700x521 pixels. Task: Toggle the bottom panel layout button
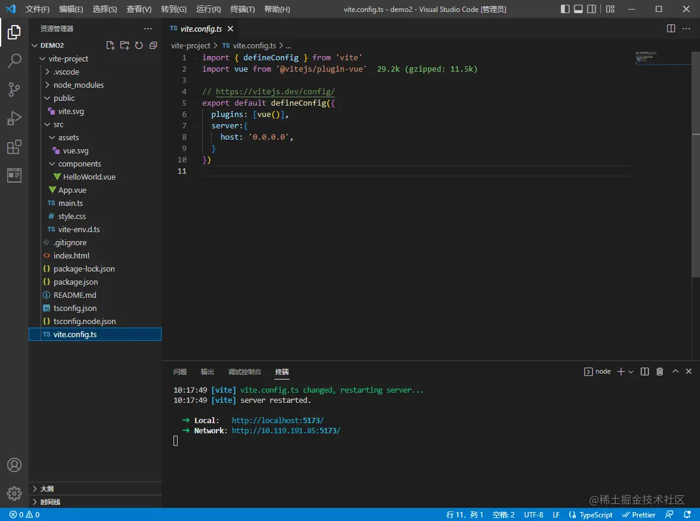pyautogui.click(x=578, y=9)
